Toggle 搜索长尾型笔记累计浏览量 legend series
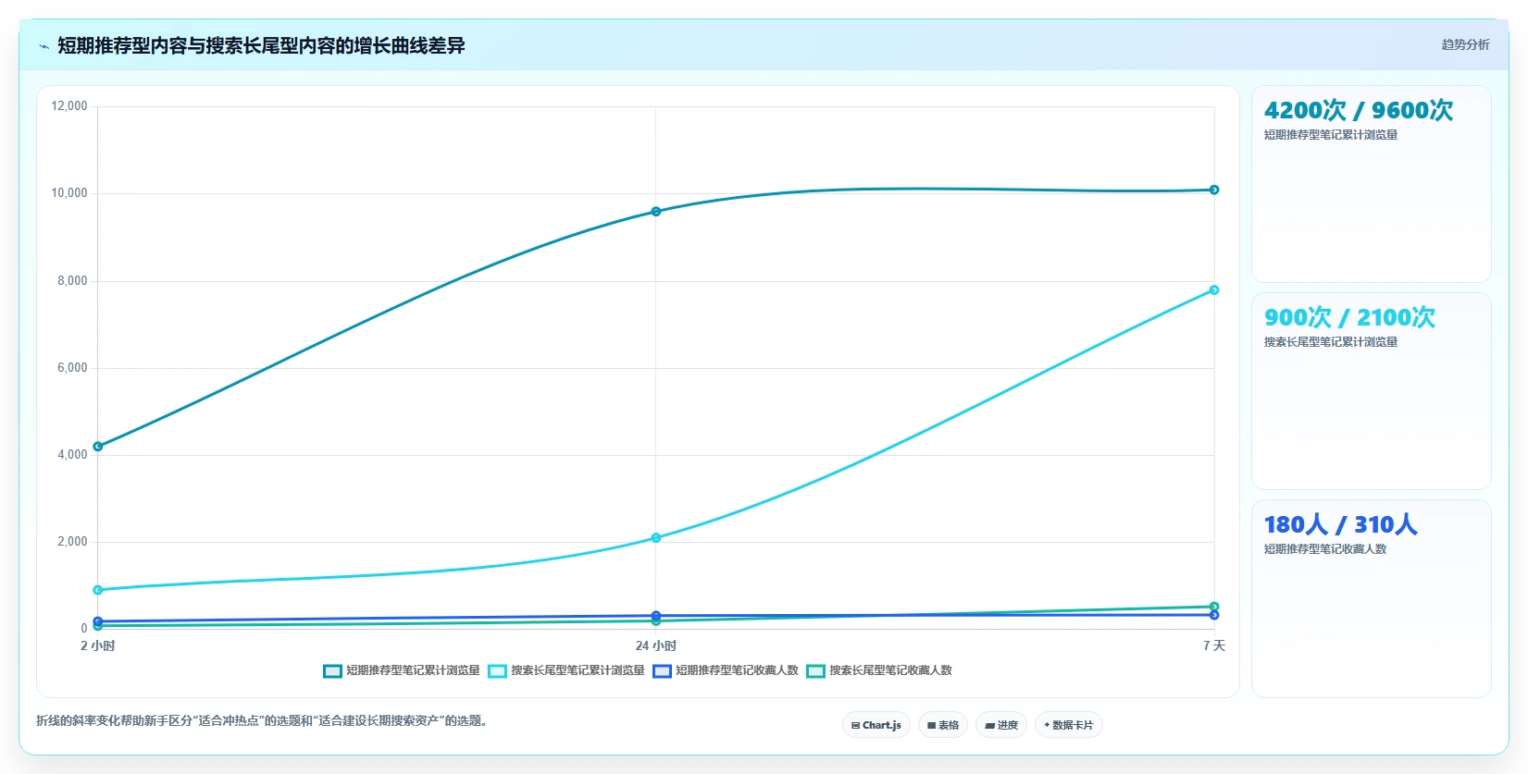1528x774 pixels. click(566, 670)
